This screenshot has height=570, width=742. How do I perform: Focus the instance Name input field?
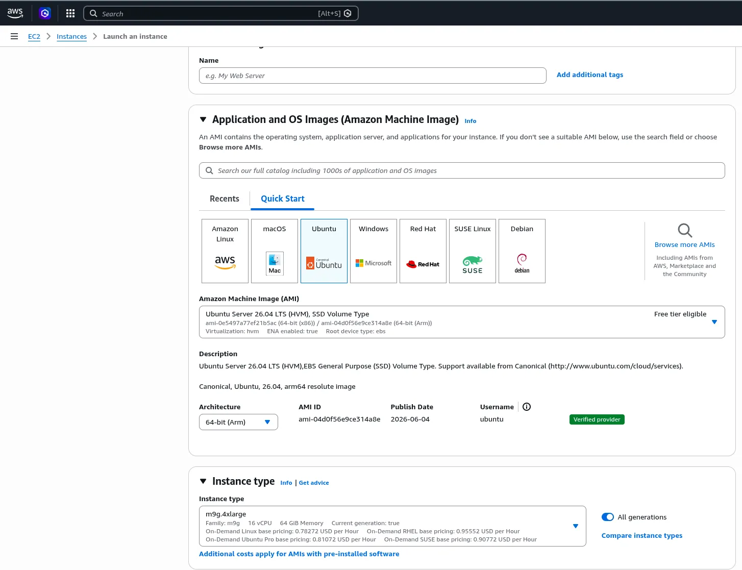point(373,76)
